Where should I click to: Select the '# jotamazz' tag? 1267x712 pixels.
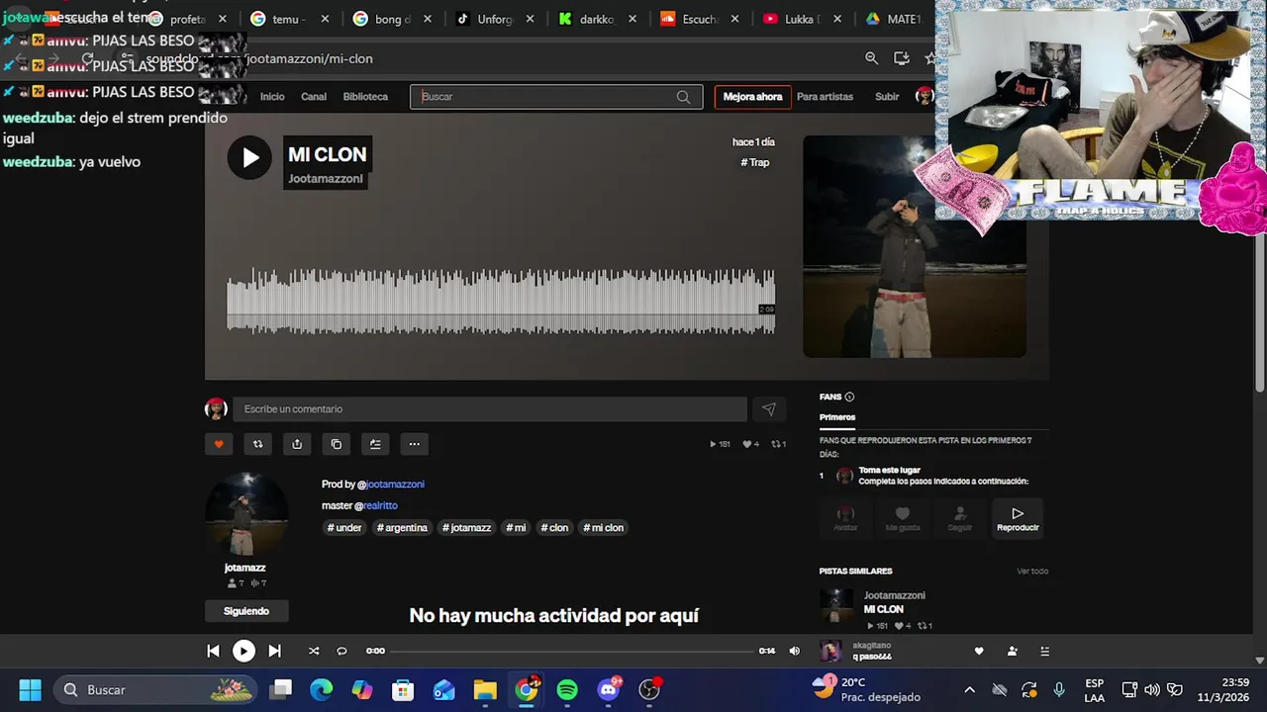(x=466, y=528)
